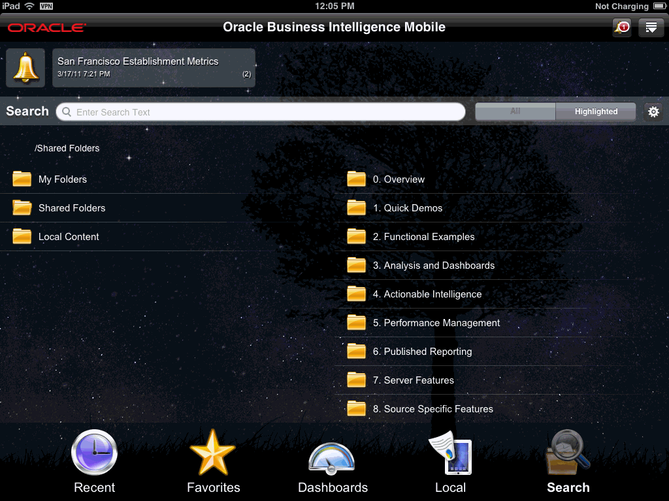Switch to the Dashboards tab
Screen dimensions: 669x501
(x=332, y=460)
